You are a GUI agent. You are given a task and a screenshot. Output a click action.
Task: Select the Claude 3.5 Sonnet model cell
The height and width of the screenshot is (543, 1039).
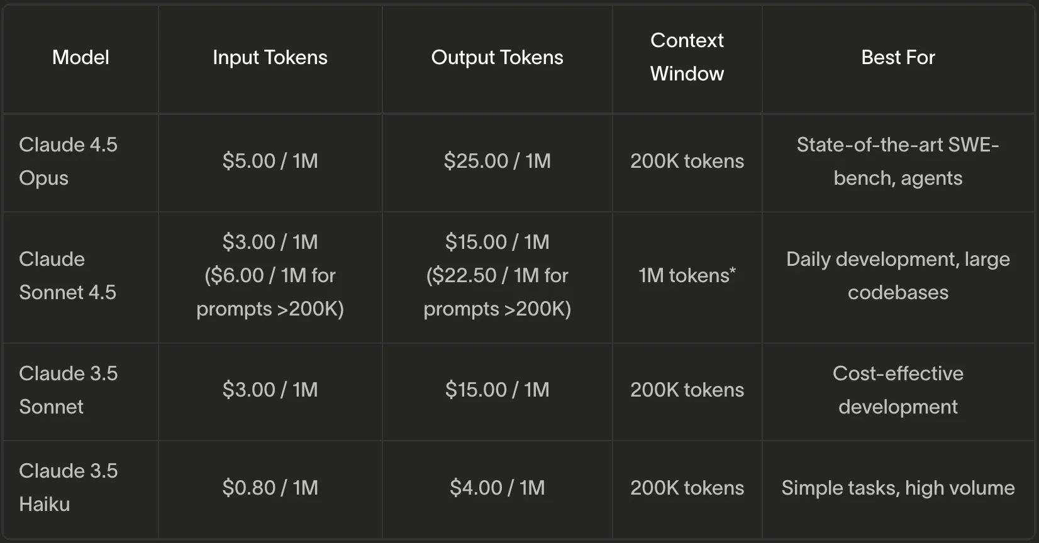coord(68,390)
